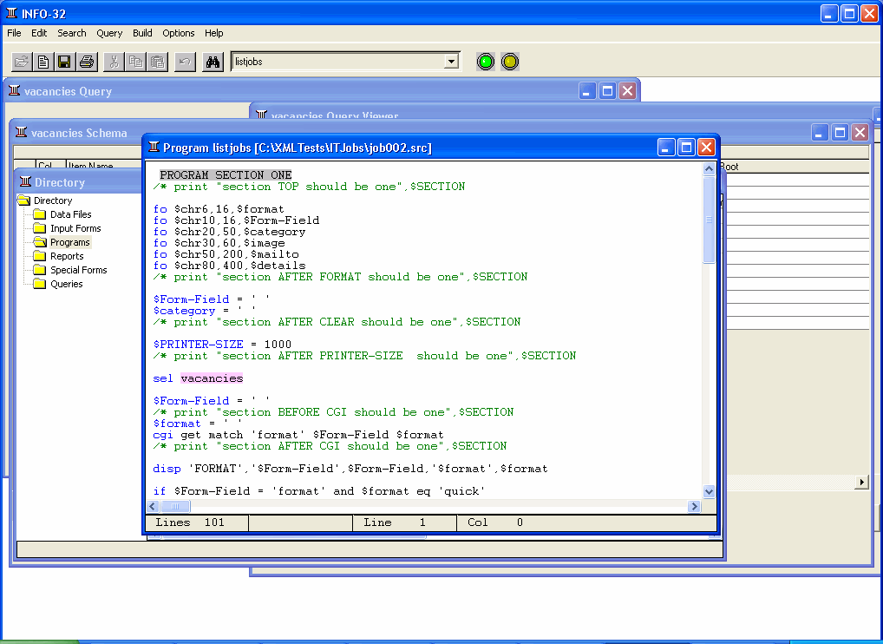Click the right arrow of the code horizontal scrollbar

695,506
